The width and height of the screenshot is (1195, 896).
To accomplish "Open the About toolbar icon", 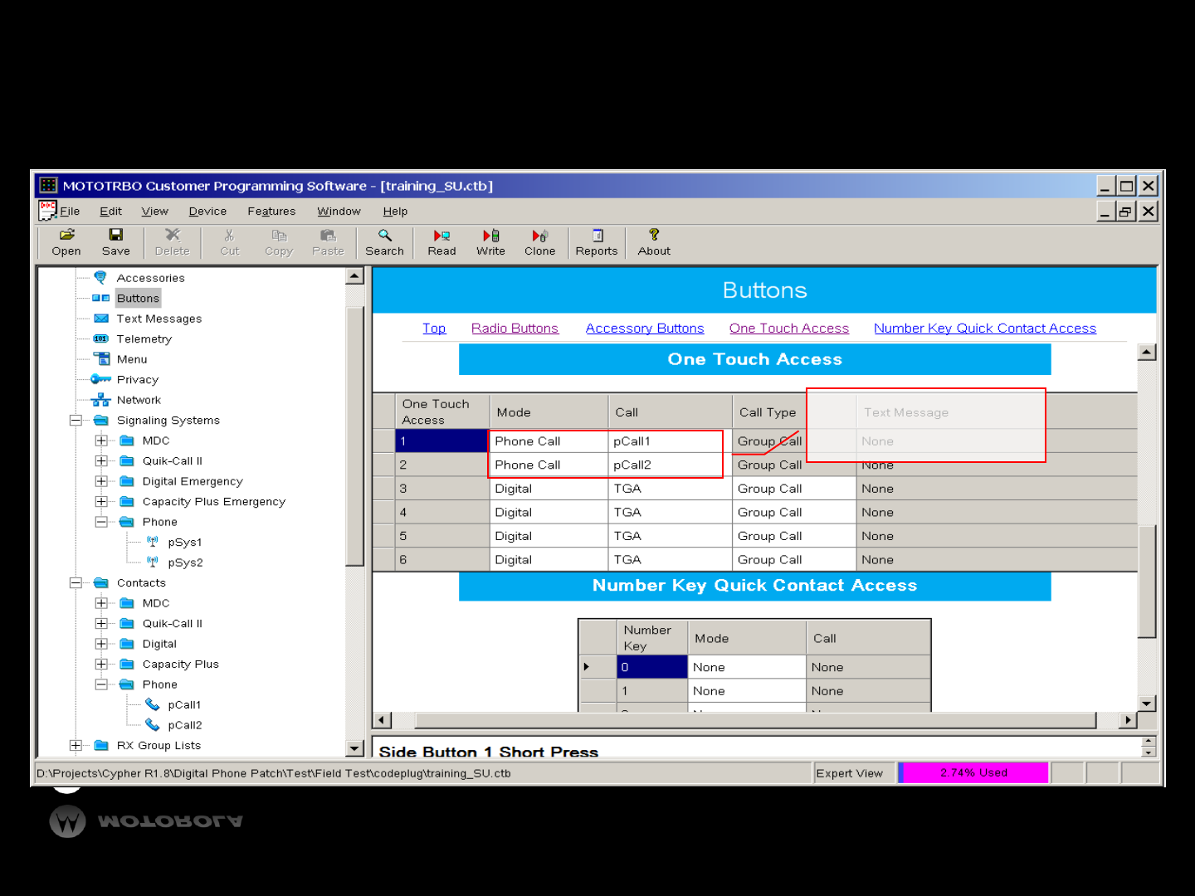I will click(x=654, y=236).
